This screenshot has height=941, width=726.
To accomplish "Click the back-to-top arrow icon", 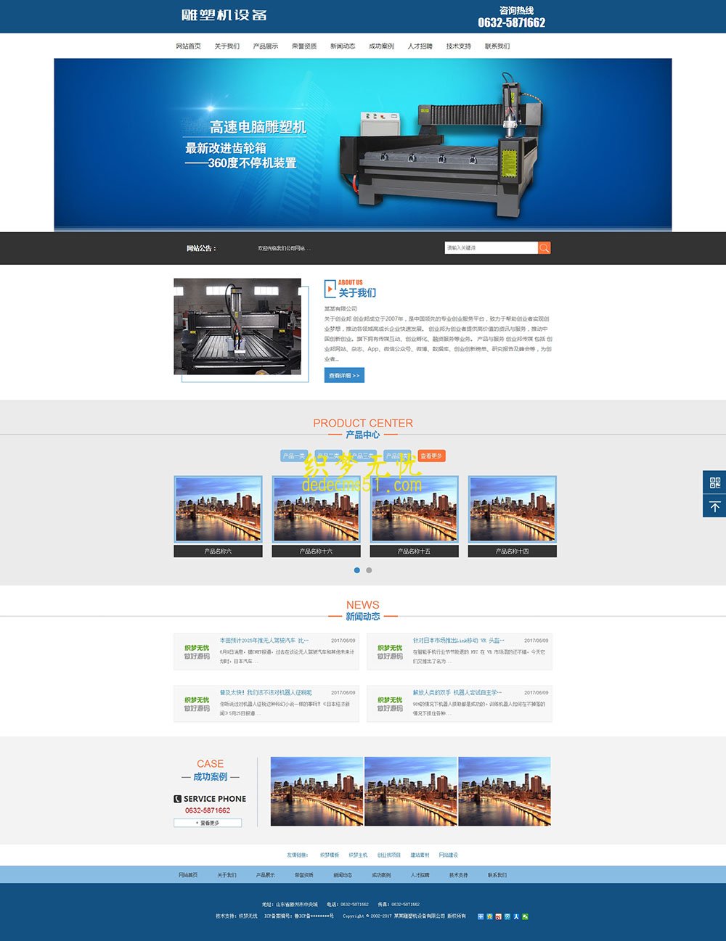I will click(714, 506).
